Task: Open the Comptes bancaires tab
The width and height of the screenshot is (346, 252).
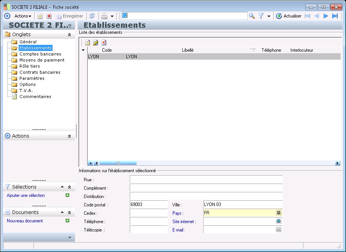Action: (x=40, y=54)
